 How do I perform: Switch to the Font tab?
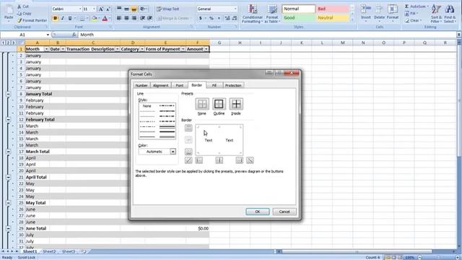[180, 85]
